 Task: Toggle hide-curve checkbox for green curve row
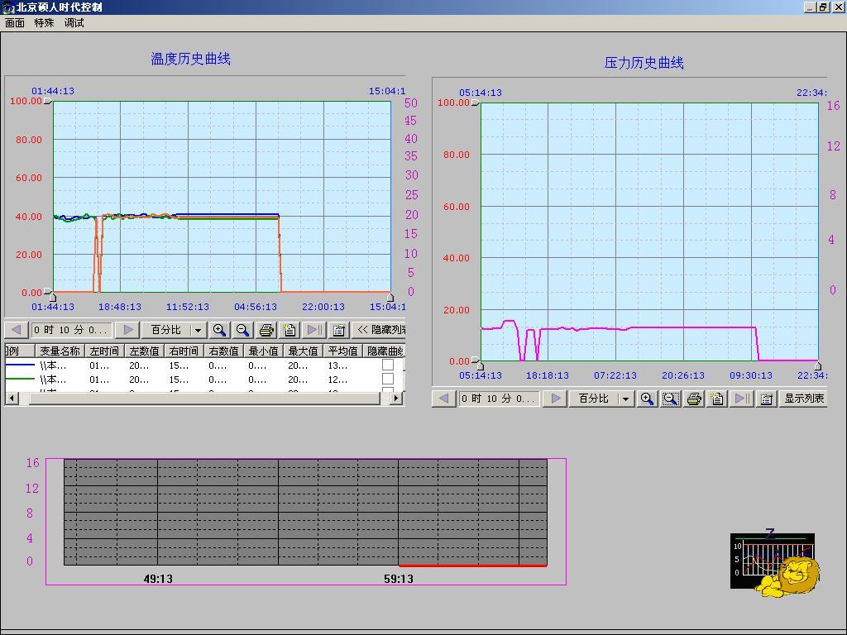[387, 379]
